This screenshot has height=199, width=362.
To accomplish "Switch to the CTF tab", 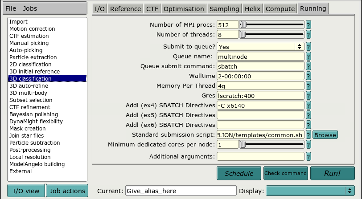I will tap(152, 9).
